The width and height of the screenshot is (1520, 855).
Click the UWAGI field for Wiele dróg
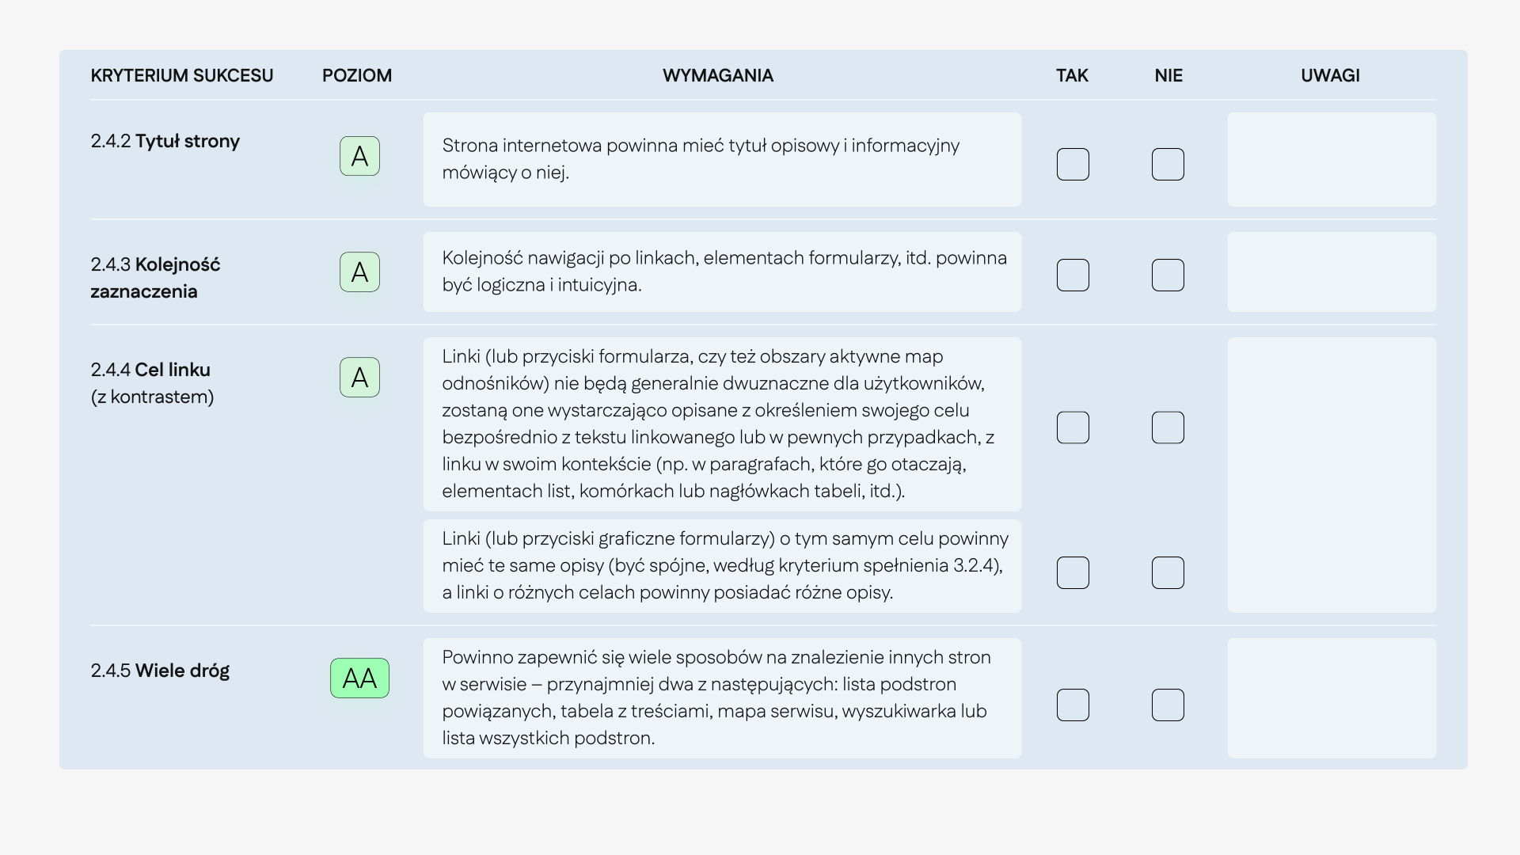coord(1331,698)
